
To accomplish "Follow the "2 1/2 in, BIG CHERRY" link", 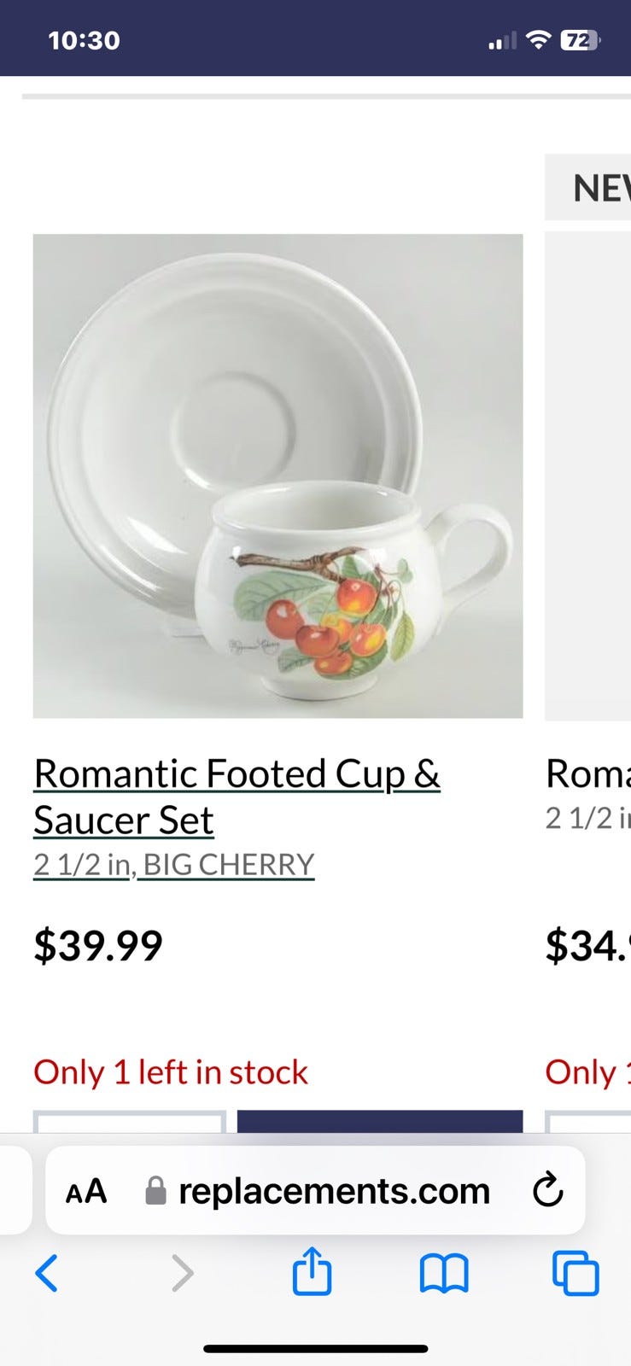I will tap(173, 865).
